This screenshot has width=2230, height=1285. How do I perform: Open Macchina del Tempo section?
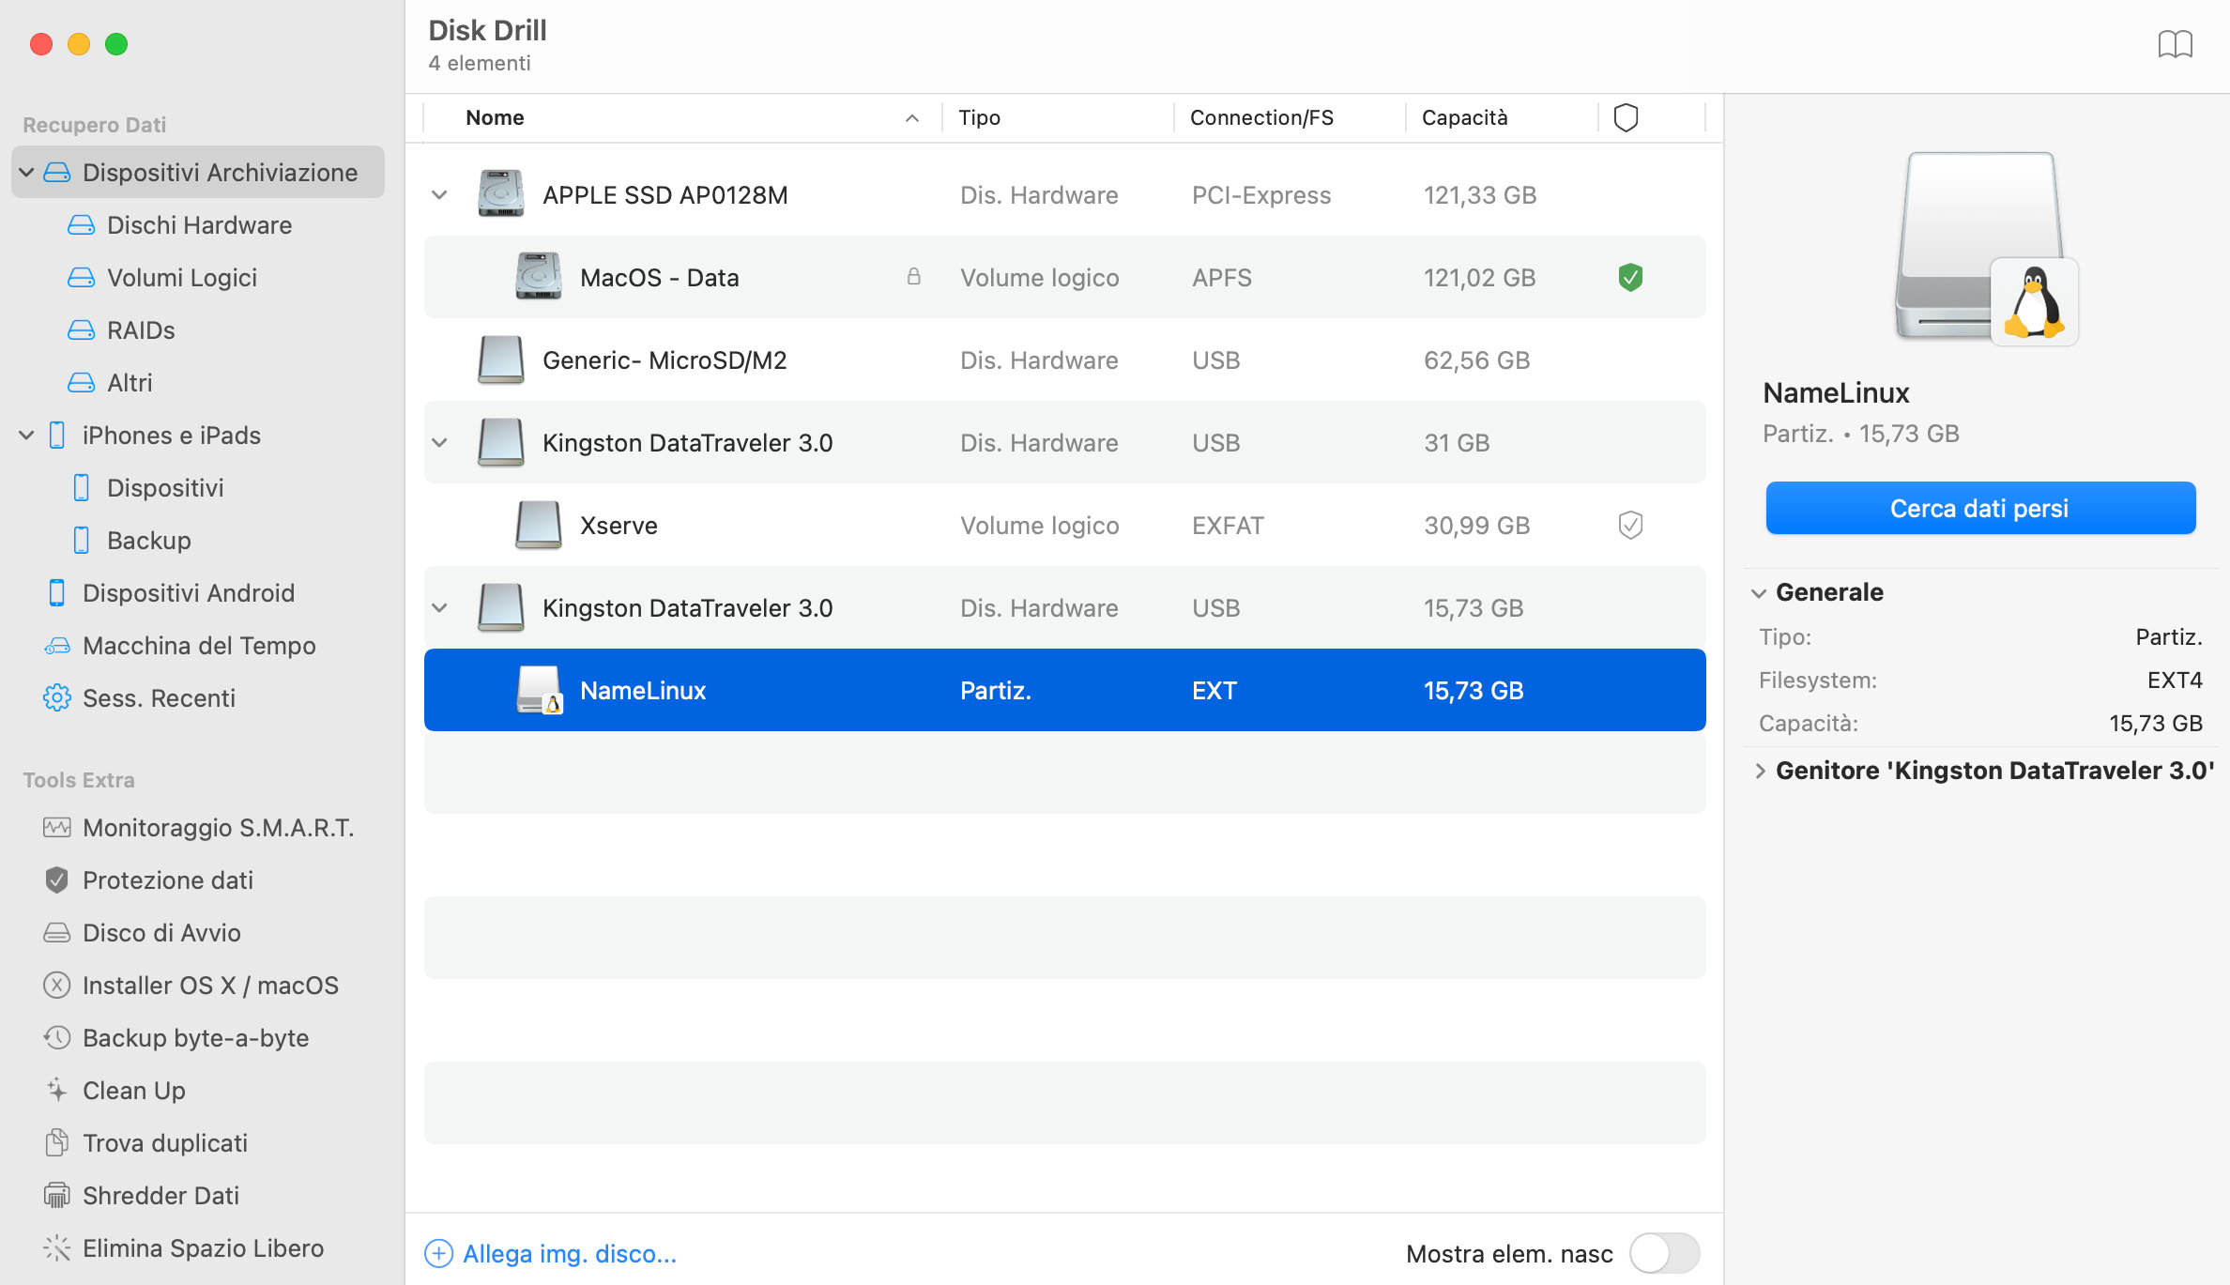pos(199,646)
